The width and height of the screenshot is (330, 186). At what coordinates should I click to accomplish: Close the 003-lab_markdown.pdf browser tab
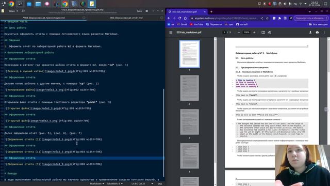(205, 12)
